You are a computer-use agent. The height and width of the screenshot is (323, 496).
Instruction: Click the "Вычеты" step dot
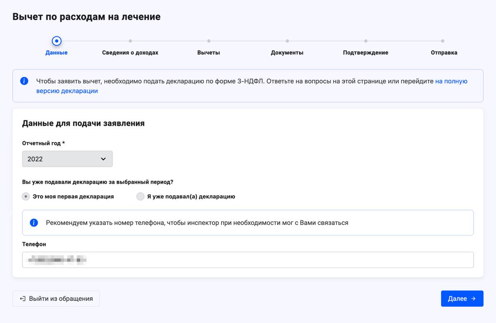point(209,41)
